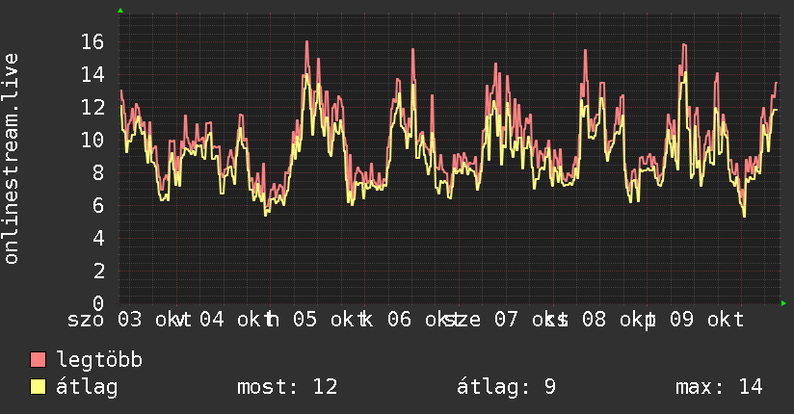Click the 'szo' day label on the x-axis
The image size is (794, 414).
86,321
